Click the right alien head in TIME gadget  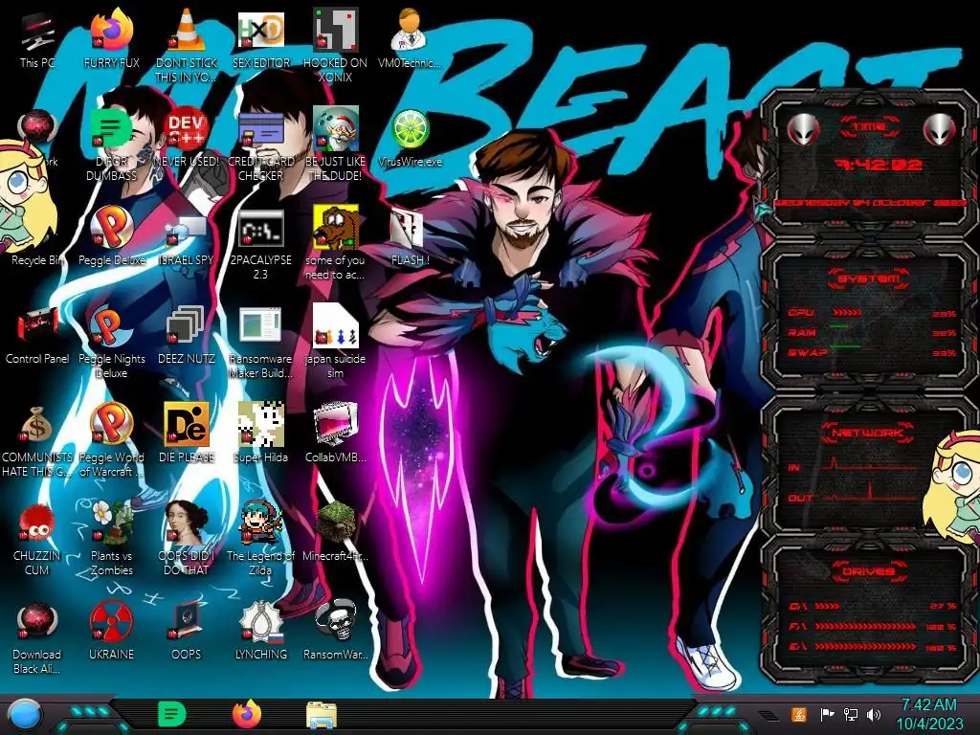[940, 129]
